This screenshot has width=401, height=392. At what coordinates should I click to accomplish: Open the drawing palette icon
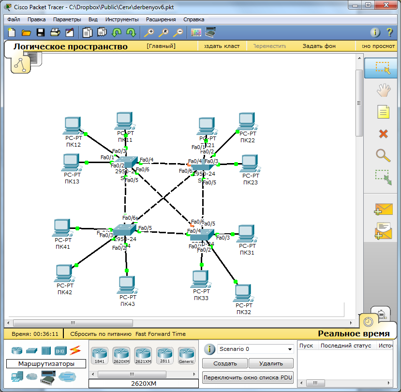[x=196, y=32]
